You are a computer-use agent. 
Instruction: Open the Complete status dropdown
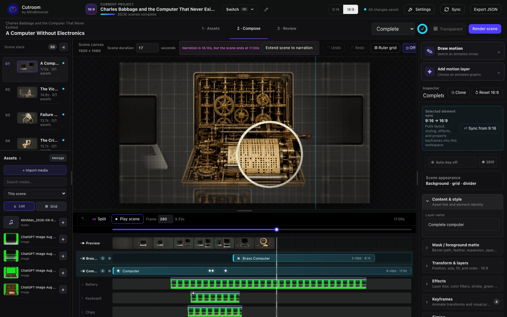click(393, 29)
